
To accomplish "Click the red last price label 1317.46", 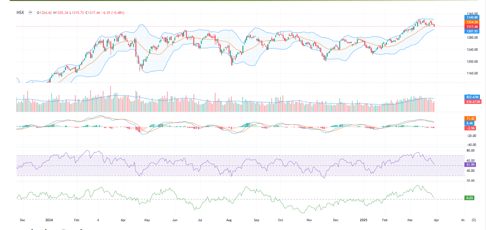I will point(472,27).
